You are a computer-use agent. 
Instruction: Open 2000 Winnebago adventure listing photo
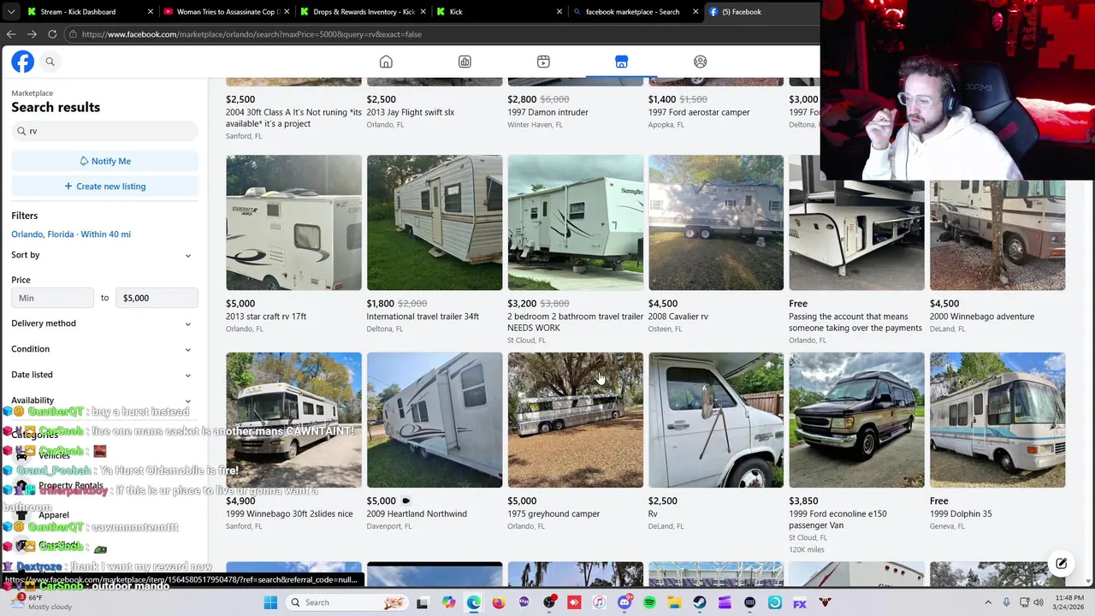pyautogui.click(x=997, y=235)
